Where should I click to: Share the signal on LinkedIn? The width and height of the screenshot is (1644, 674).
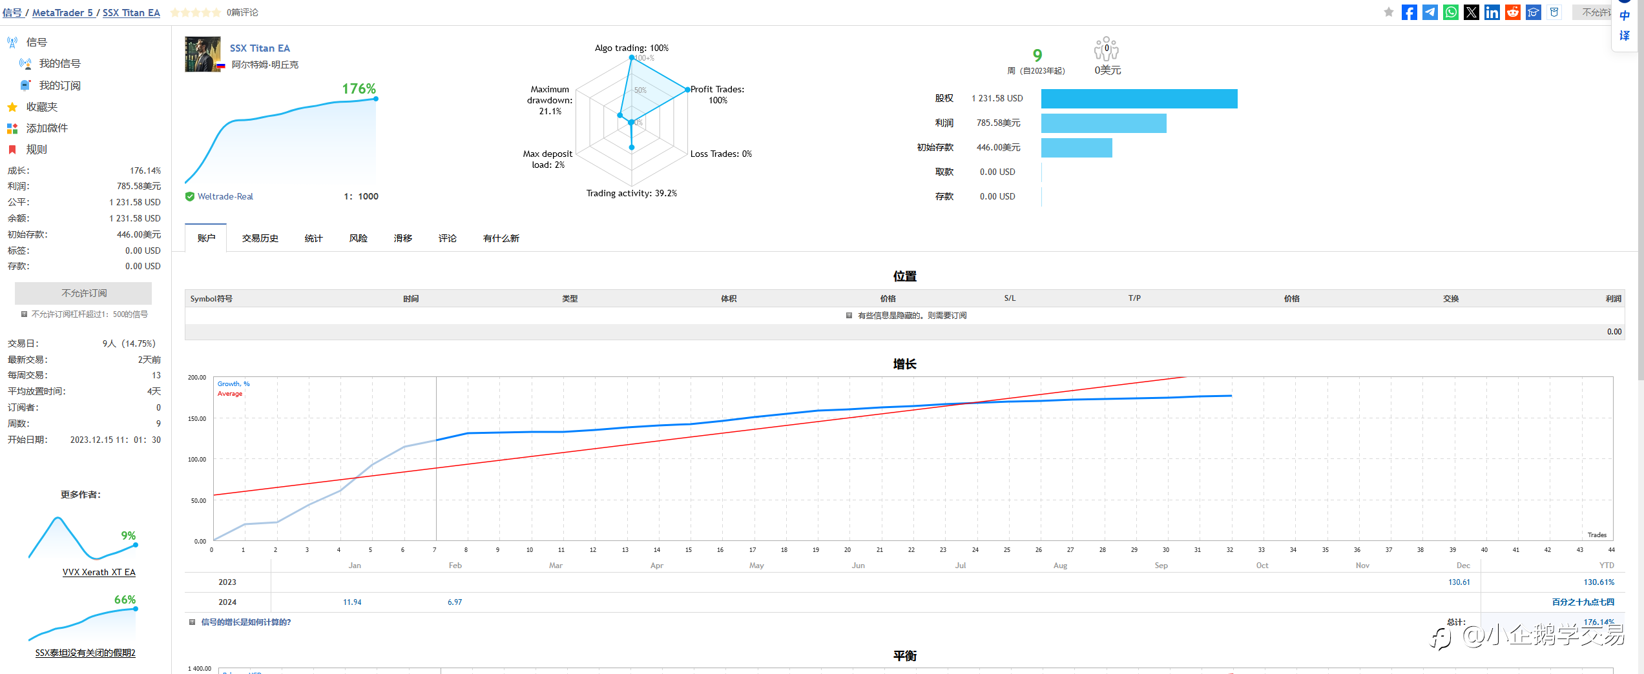(1492, 12)
